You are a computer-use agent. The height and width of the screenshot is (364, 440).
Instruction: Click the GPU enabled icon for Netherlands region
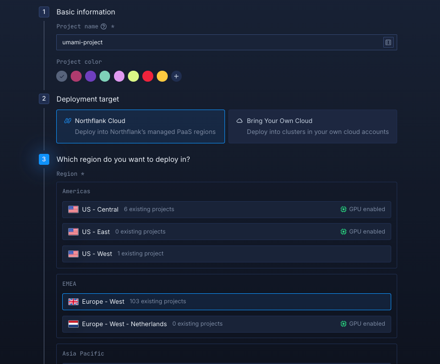343,324
